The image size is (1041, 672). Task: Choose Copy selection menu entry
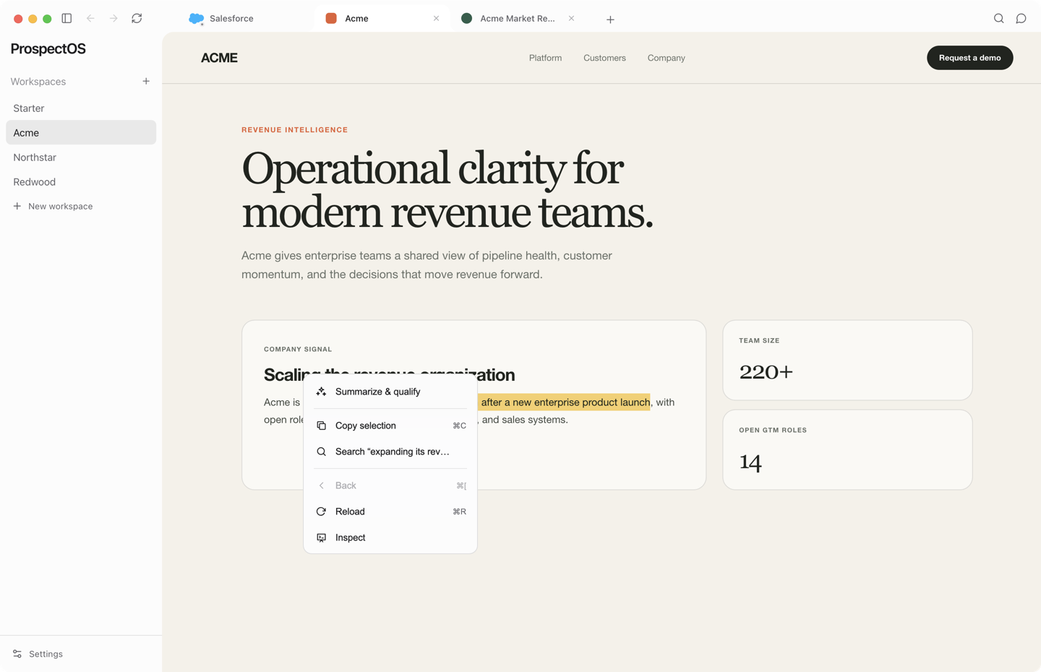click(390, 426)
